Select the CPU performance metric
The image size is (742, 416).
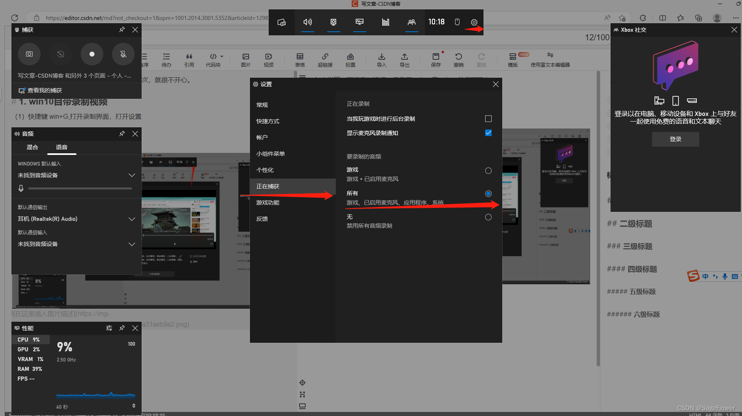(x=31, y=340)
